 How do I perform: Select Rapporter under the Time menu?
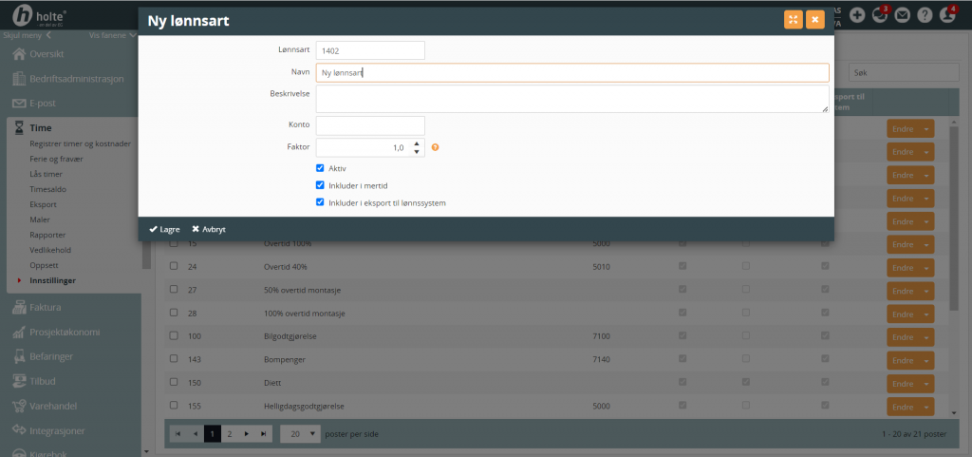[47, 234]
